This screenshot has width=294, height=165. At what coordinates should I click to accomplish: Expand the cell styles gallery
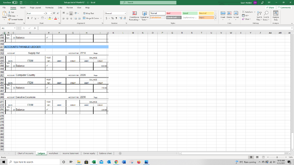pyautogui.click(x=216, y=19)
